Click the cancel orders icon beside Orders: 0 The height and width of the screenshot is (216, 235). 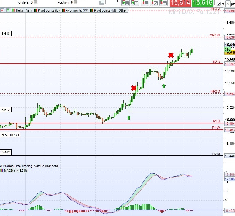coord(36,2)
